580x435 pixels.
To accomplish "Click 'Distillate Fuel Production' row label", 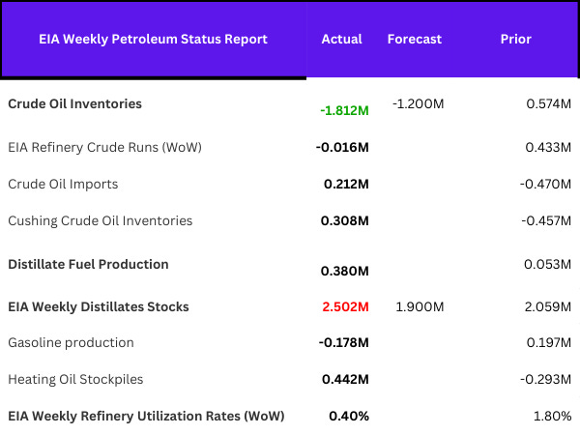I will coord(88,265).
